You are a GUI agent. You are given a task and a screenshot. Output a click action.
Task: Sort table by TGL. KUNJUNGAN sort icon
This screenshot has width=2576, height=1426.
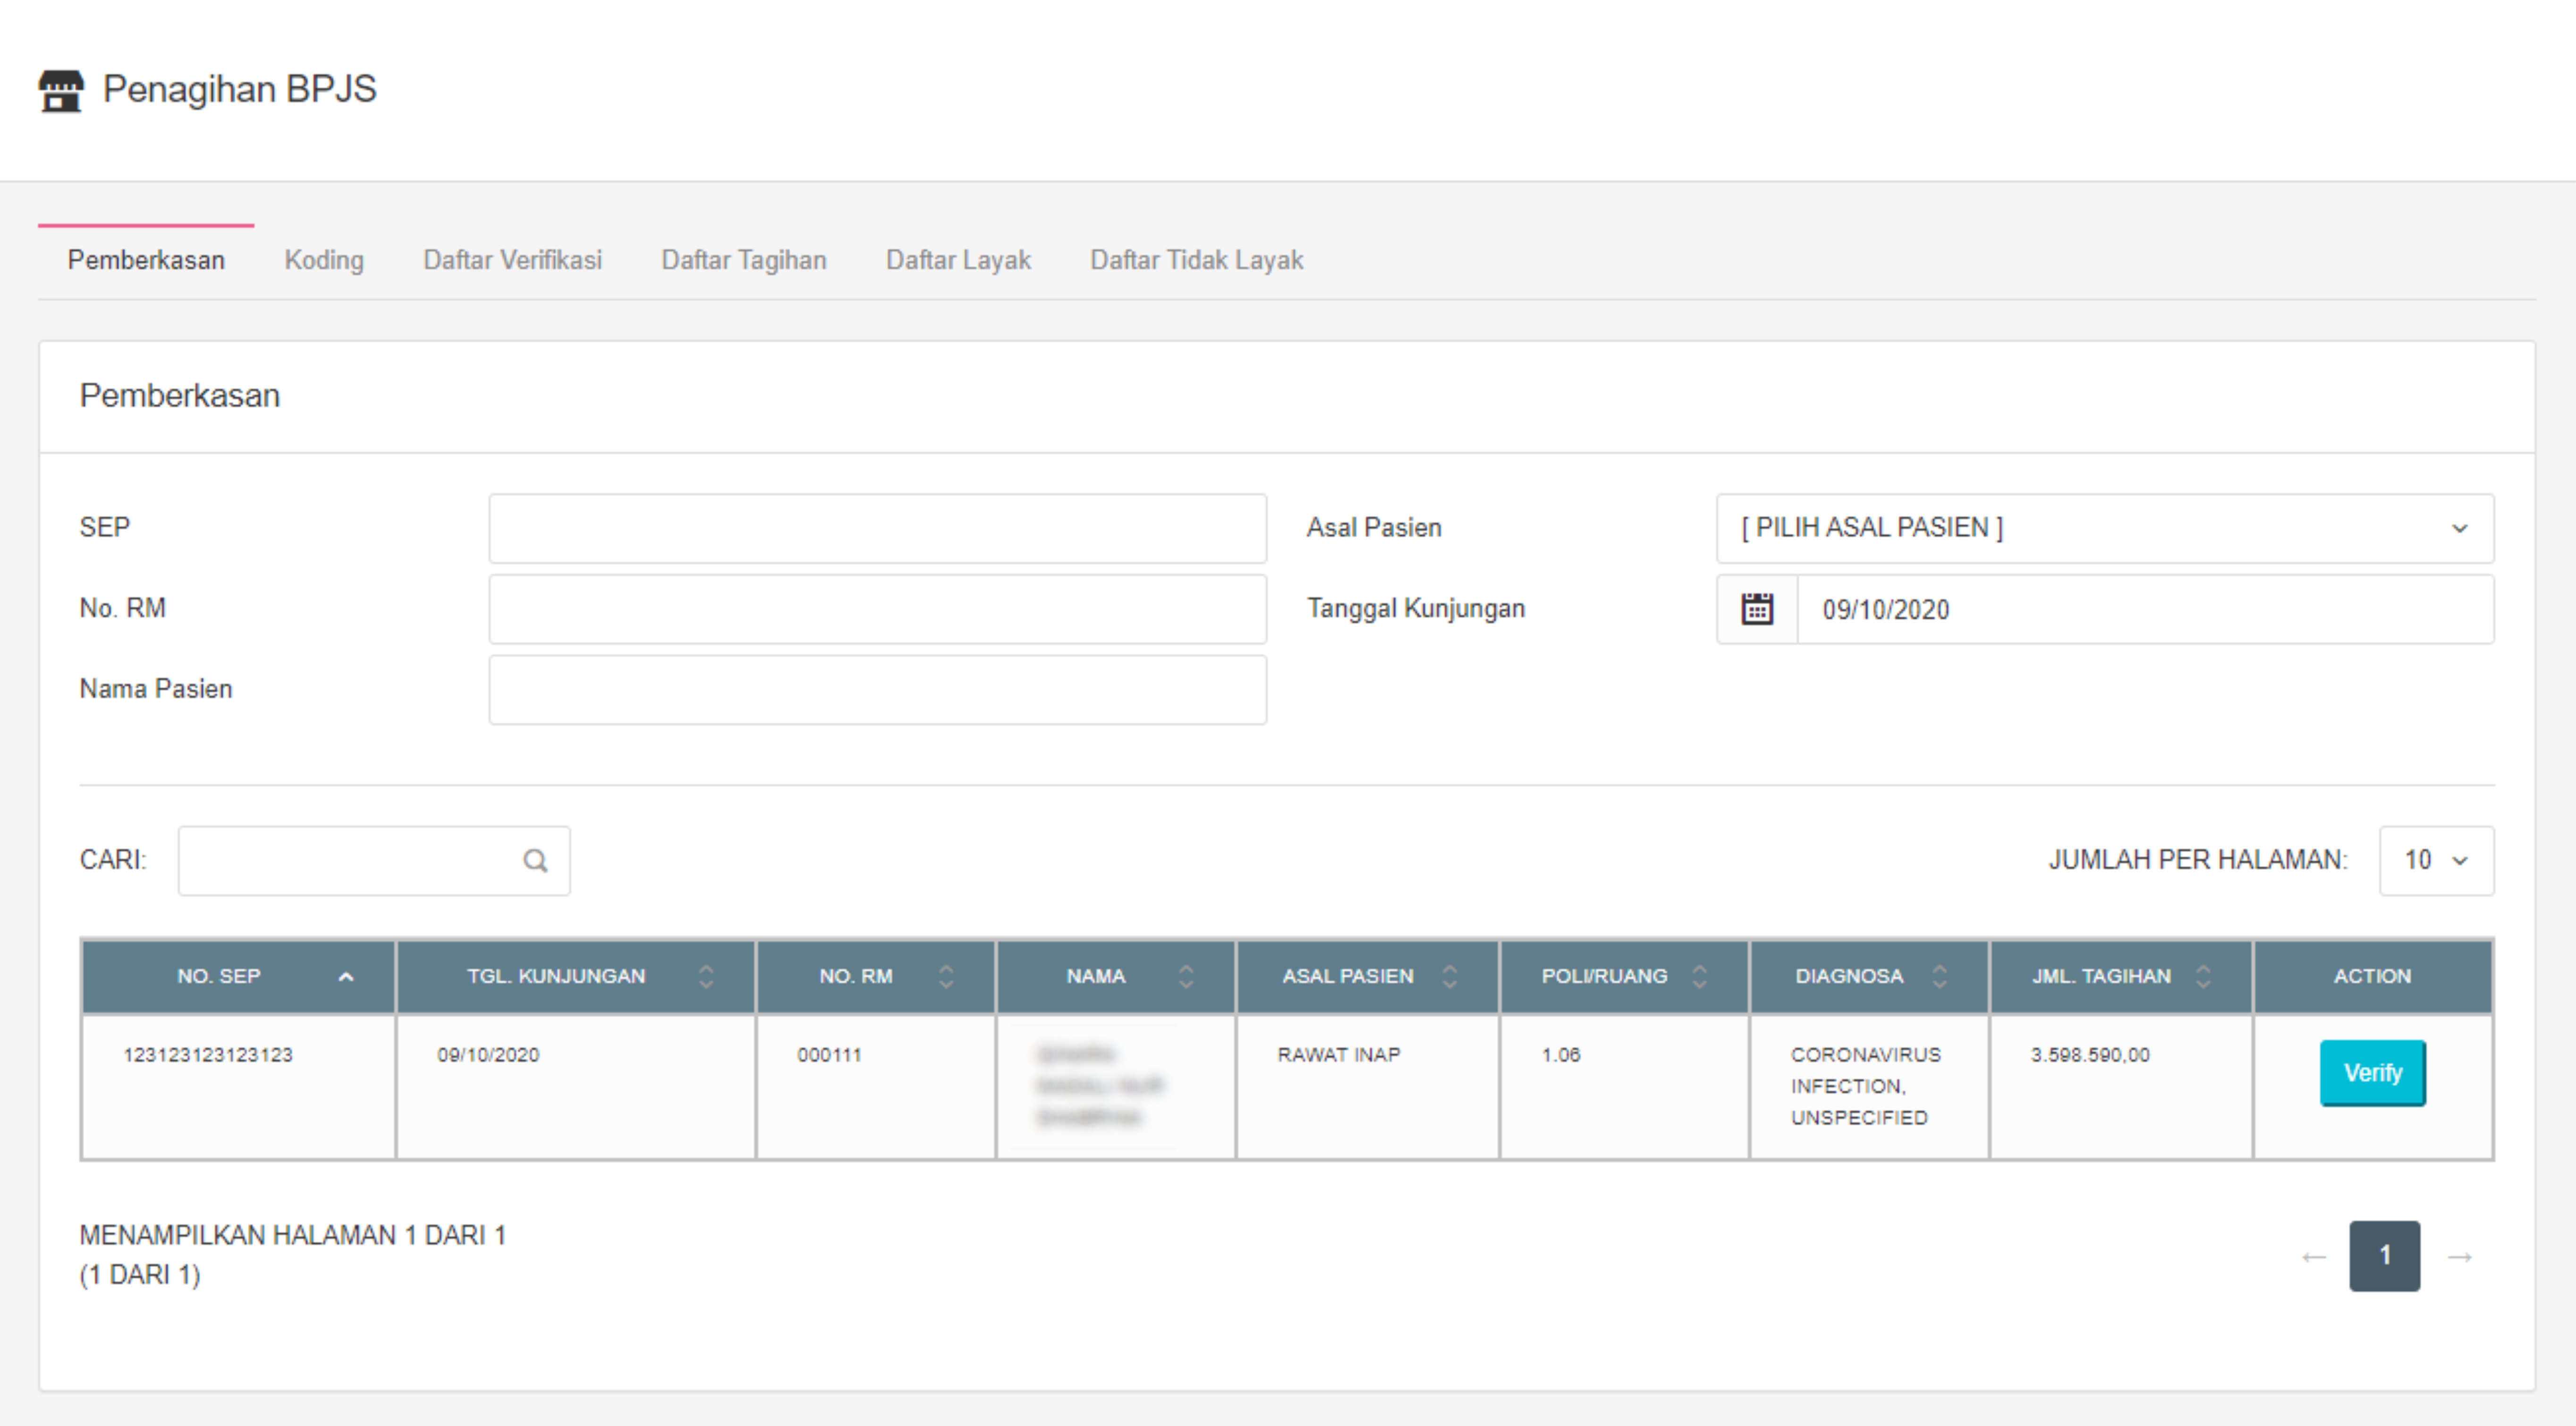pos(706,977)
